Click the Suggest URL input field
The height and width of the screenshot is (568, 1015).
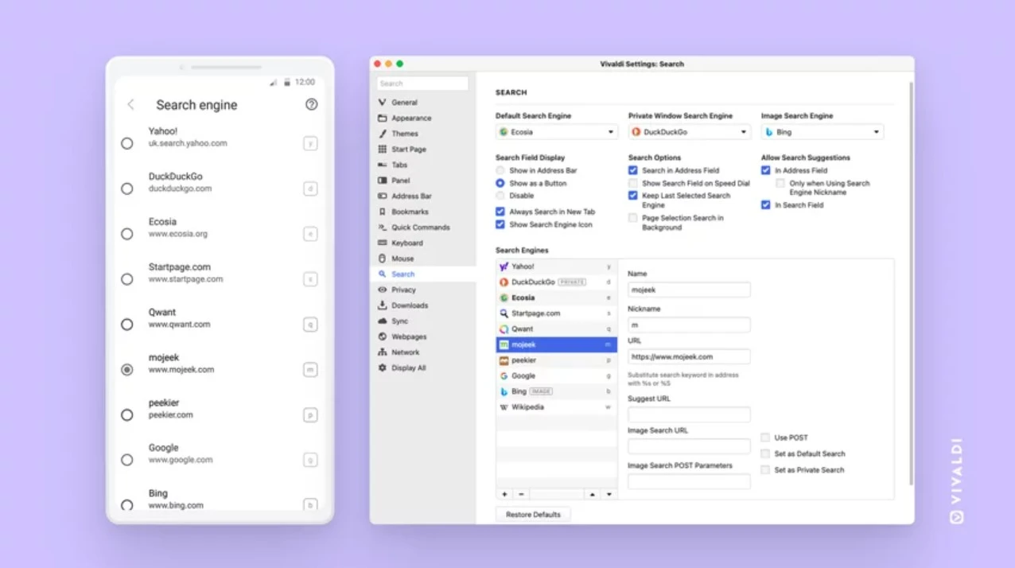tap(689, 414)
